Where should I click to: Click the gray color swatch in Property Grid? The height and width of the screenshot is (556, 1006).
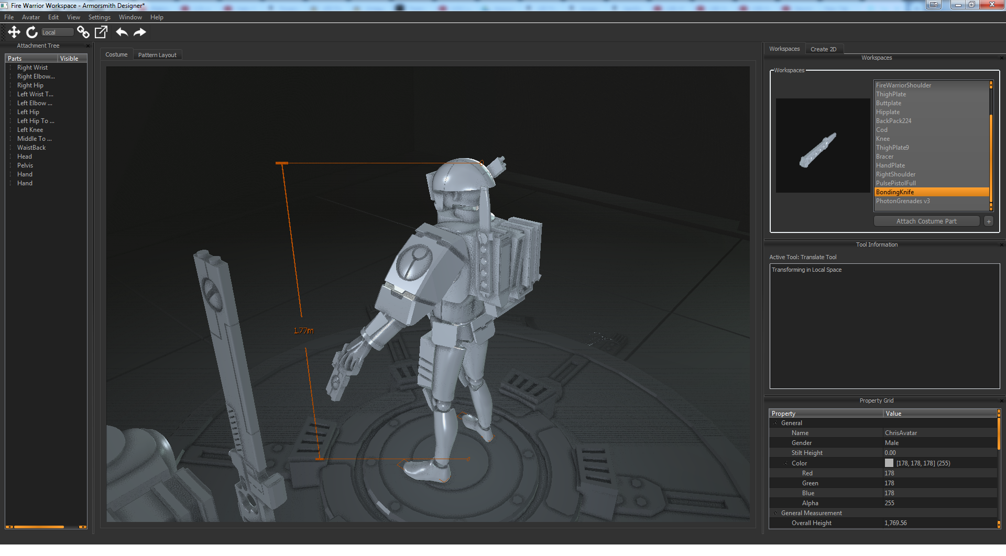coord(889,463)
